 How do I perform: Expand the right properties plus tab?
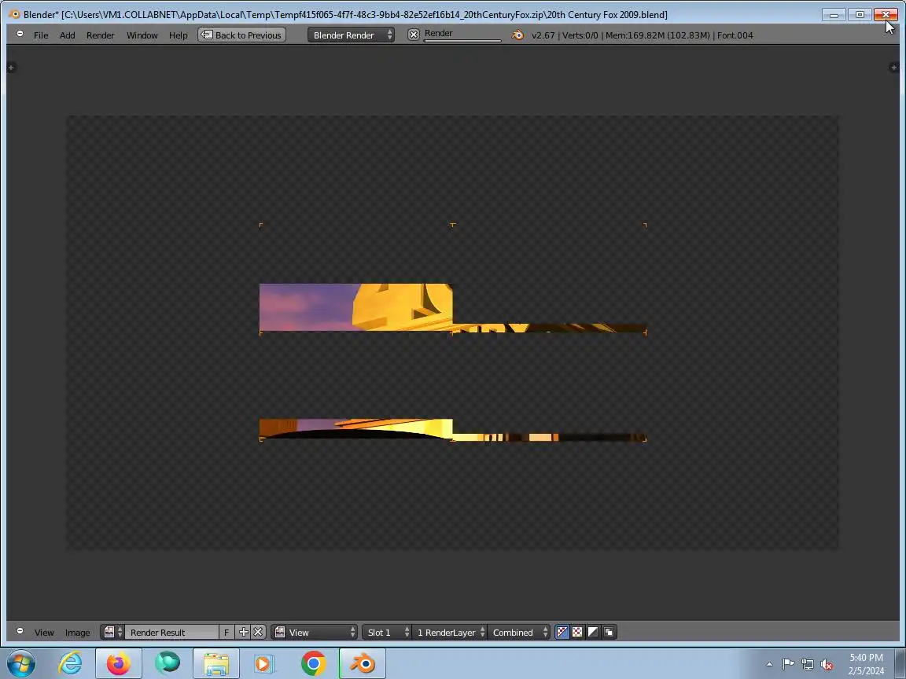click(893, 68)
